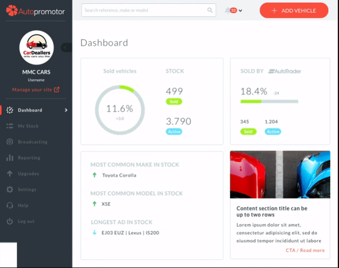The image size is (339, 268).
Task: Collapse the sidebar with the arrow handle
Action: 67,48
